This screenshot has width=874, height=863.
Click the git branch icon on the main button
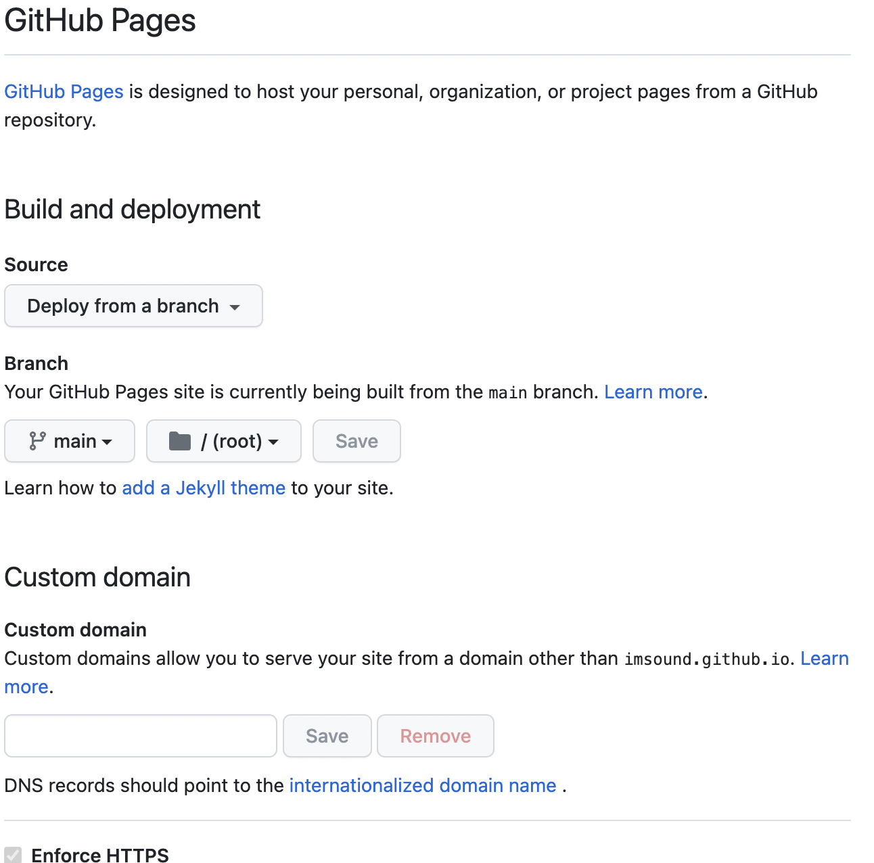(x=37, y=441)
